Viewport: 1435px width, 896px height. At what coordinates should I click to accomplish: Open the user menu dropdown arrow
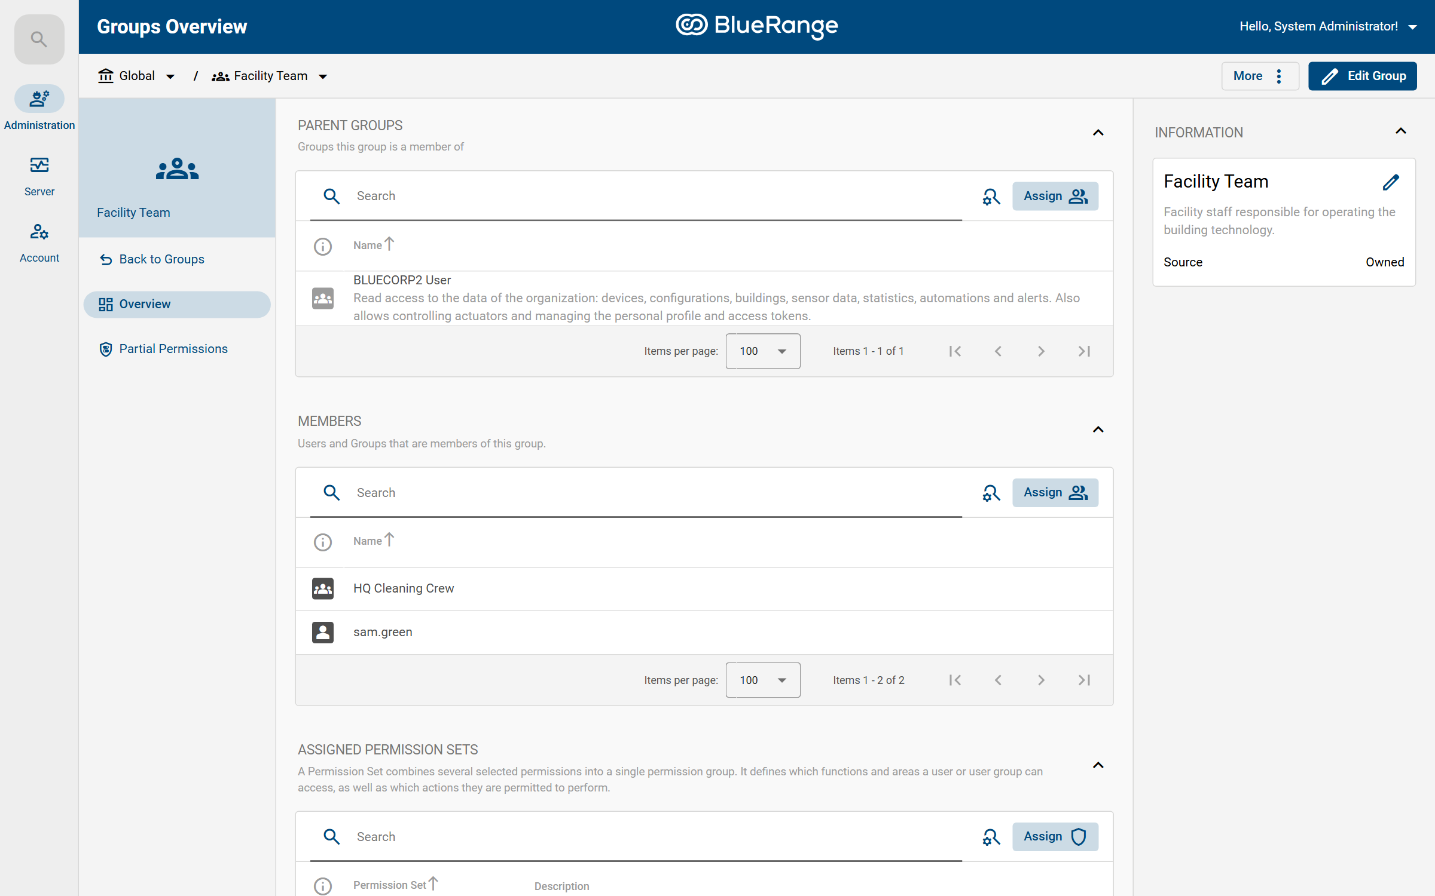coord(1413,27)
